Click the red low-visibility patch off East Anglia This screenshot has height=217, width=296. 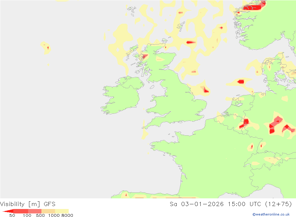click(x=206, y=90)
